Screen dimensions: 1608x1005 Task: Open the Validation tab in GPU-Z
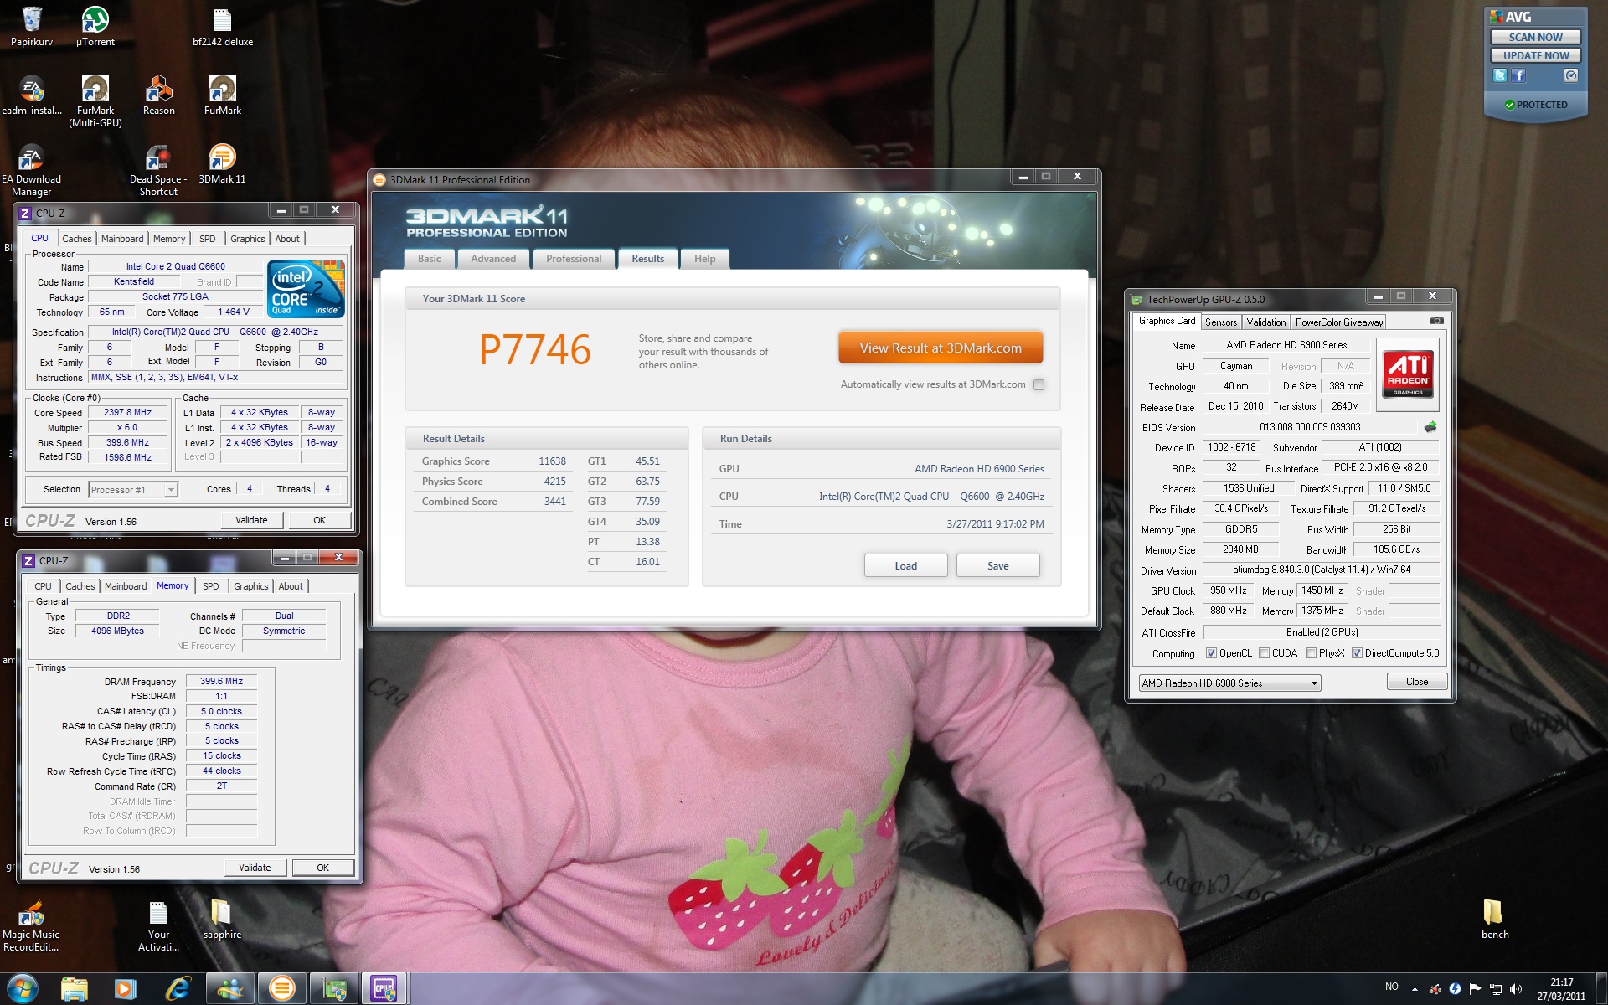coord(1265,322)
